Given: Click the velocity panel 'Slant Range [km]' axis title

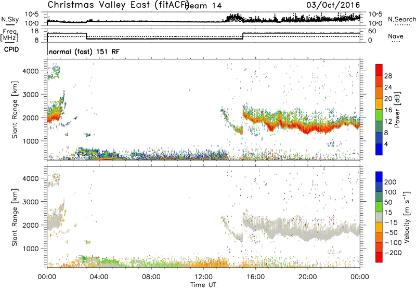Looking at the screenshot, I should (x=15, y=217).
